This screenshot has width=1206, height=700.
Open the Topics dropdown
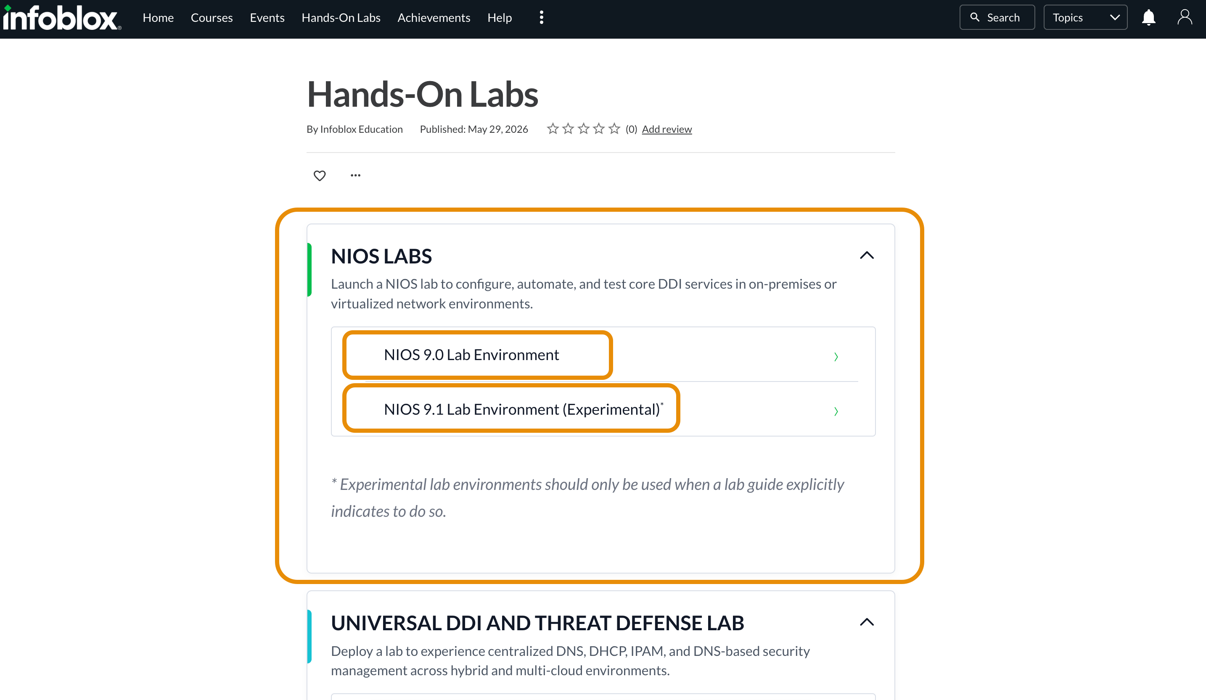(1085, 18)
